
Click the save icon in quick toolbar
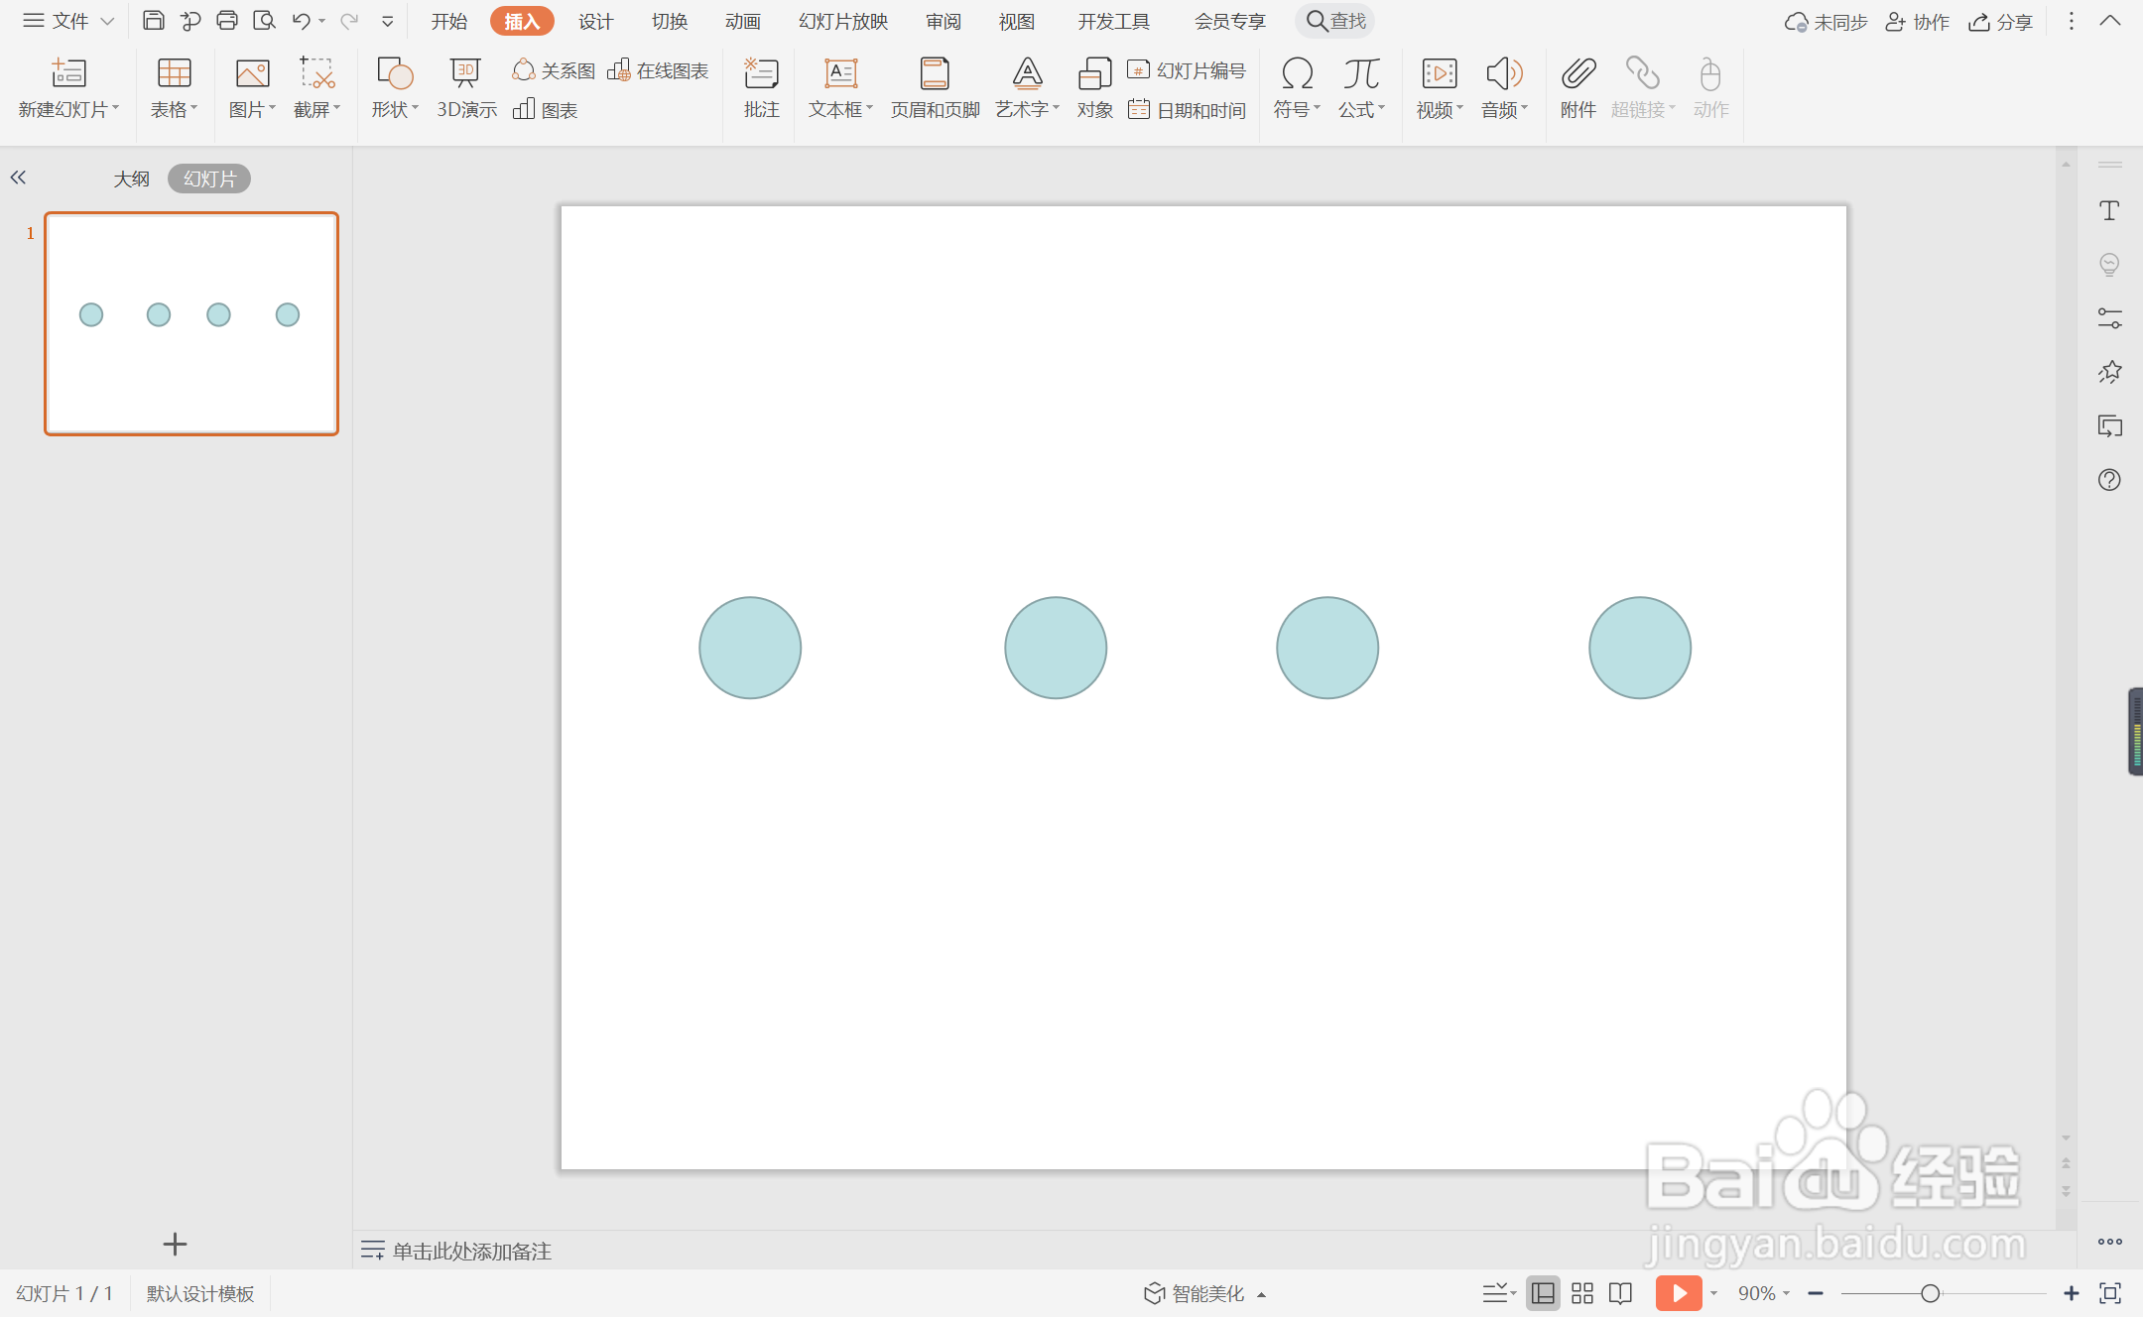pos(153,21)
